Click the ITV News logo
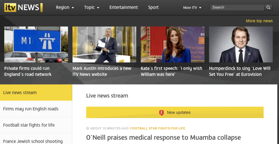The image size is (279, 144). pos(23,7)
